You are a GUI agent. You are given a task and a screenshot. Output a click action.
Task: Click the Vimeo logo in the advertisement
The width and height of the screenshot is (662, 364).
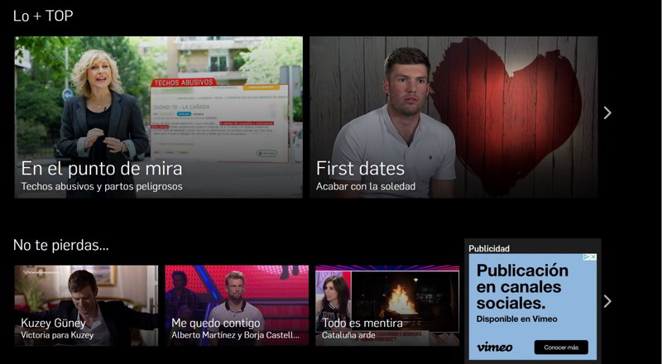tap(495, 347)
